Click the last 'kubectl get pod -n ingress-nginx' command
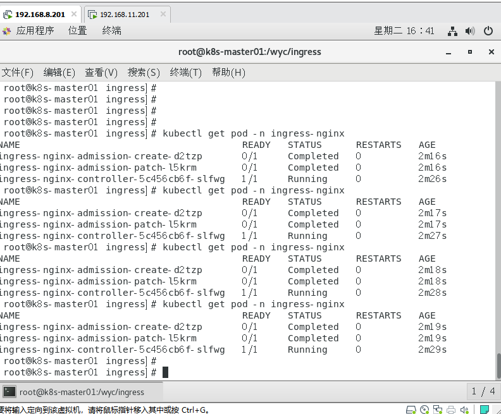Screen dimensions: 501x414 254,304
